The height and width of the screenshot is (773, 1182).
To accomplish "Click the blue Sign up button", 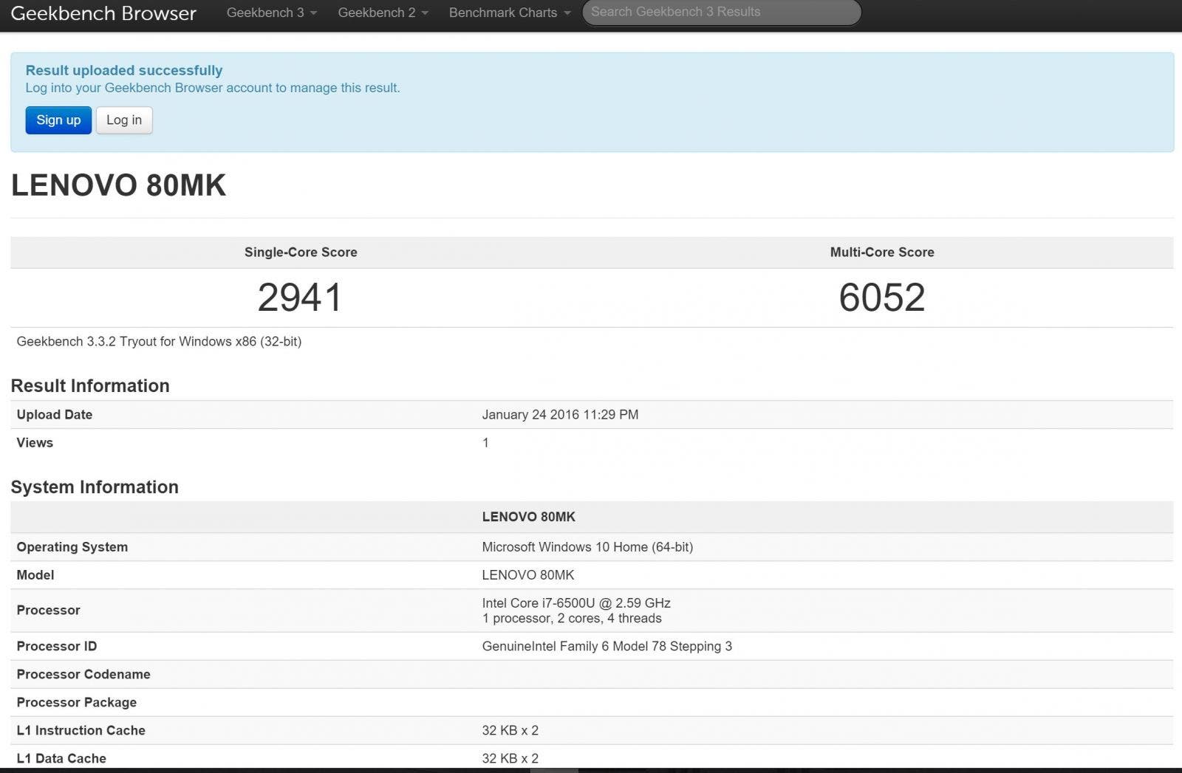I will [x=58, y=120].
